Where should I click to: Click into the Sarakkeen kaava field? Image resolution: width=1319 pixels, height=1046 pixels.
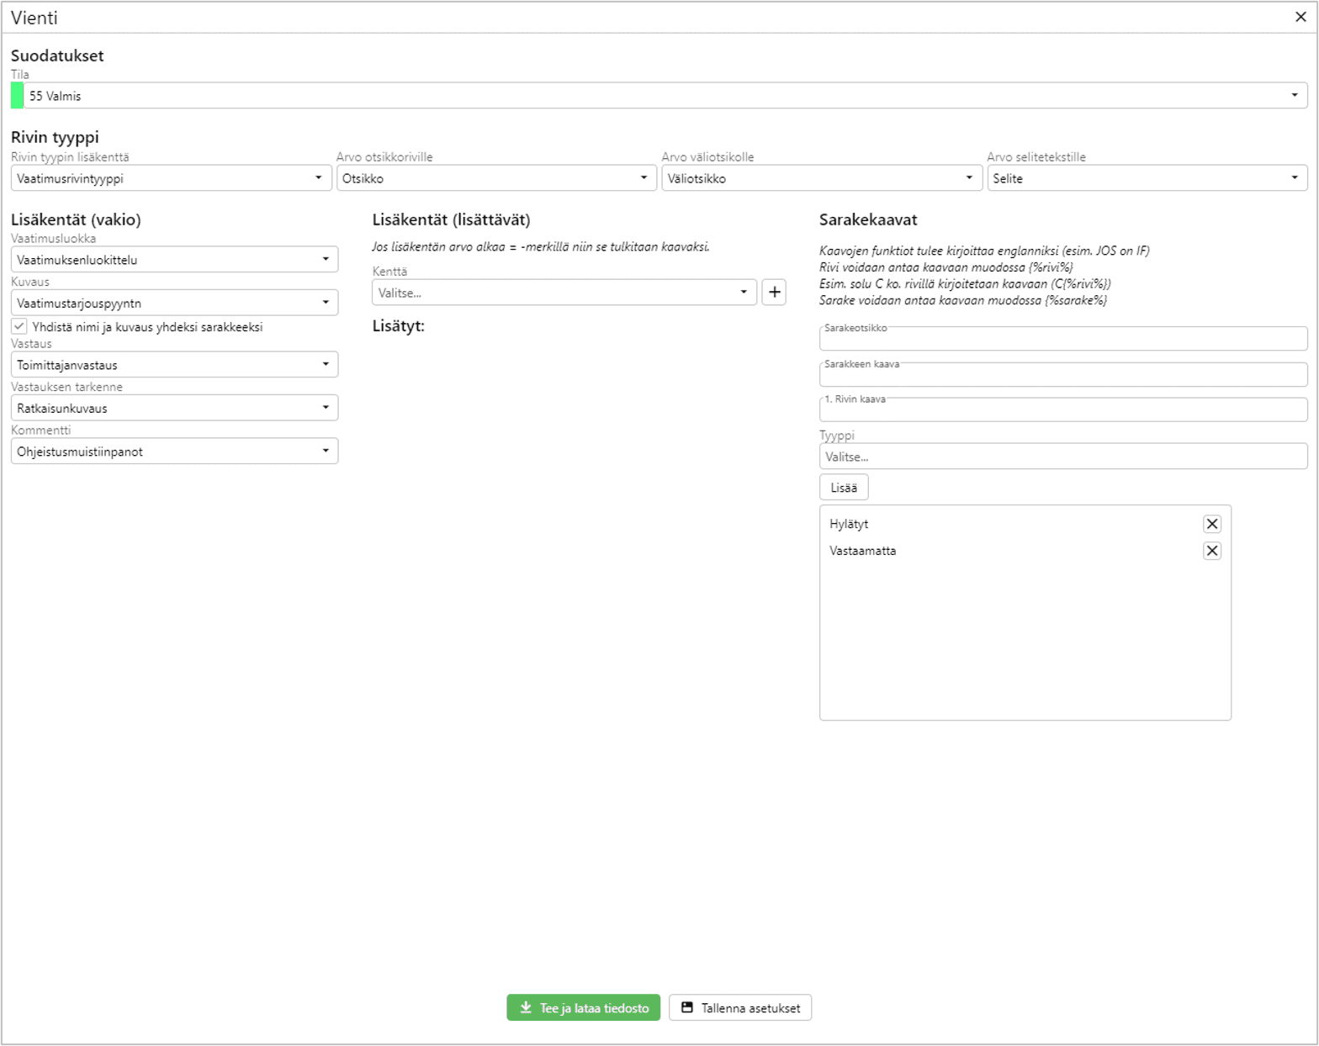coord(1062,375)
